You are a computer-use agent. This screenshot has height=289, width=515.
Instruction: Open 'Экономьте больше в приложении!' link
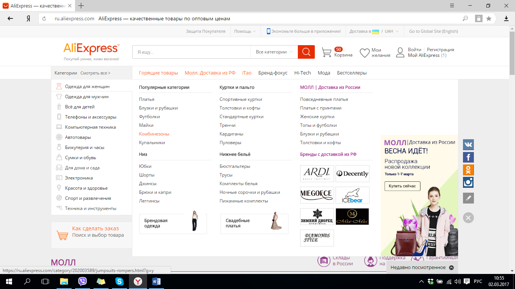tap(304, 31)
